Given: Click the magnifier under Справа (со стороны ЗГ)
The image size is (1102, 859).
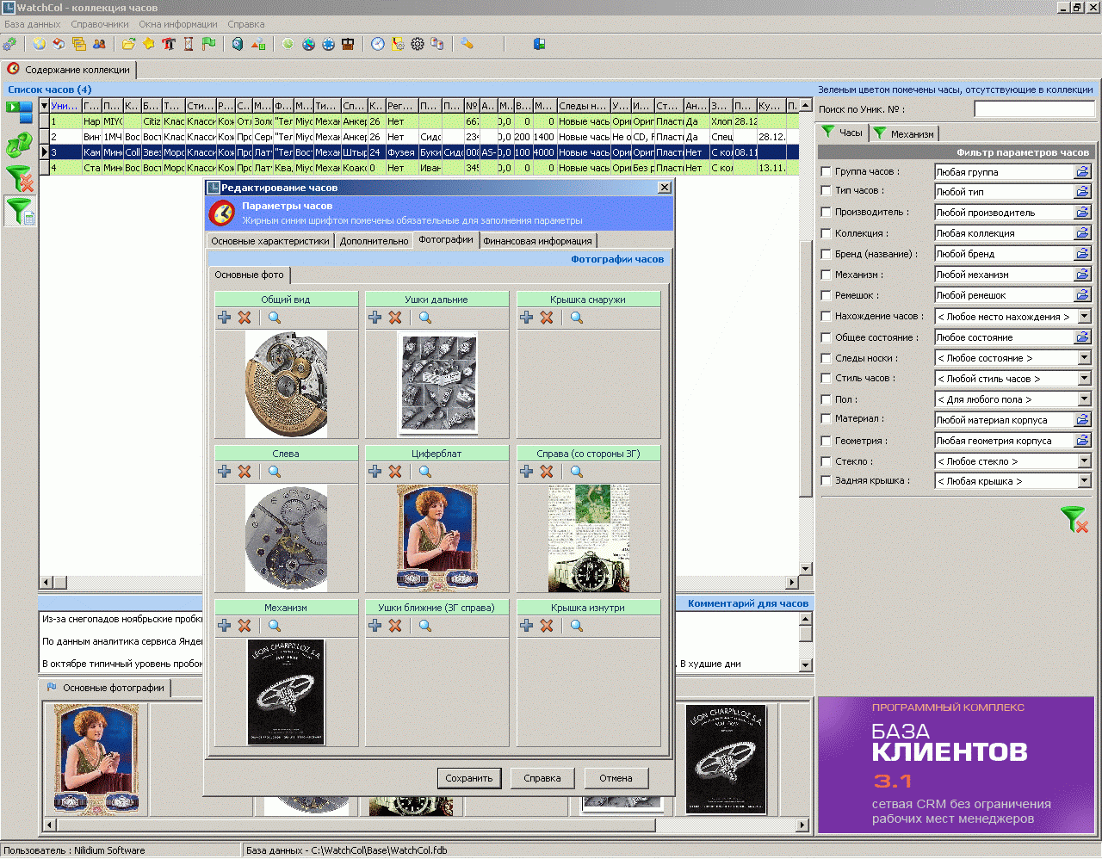Looking at the screenshot, I should pos(577,472).
